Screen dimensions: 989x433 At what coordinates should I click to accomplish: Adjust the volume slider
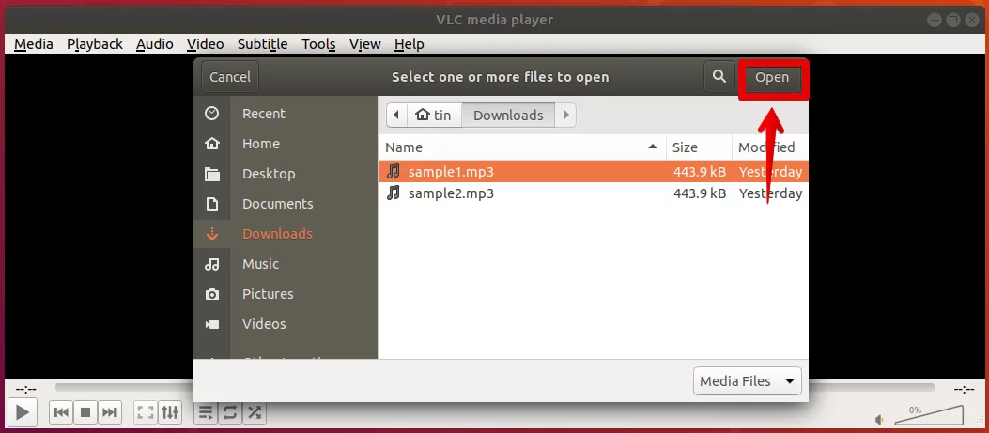coord(929,415)
